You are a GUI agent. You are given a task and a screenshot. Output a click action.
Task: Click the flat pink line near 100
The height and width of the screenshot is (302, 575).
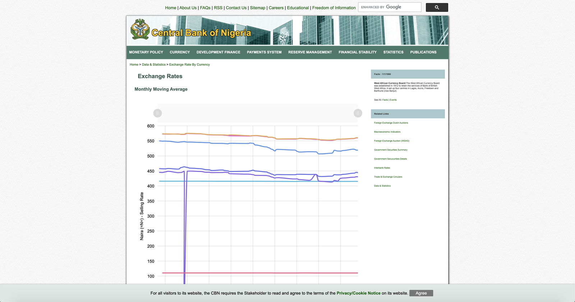pyautogui.click(x=260, y=273)
